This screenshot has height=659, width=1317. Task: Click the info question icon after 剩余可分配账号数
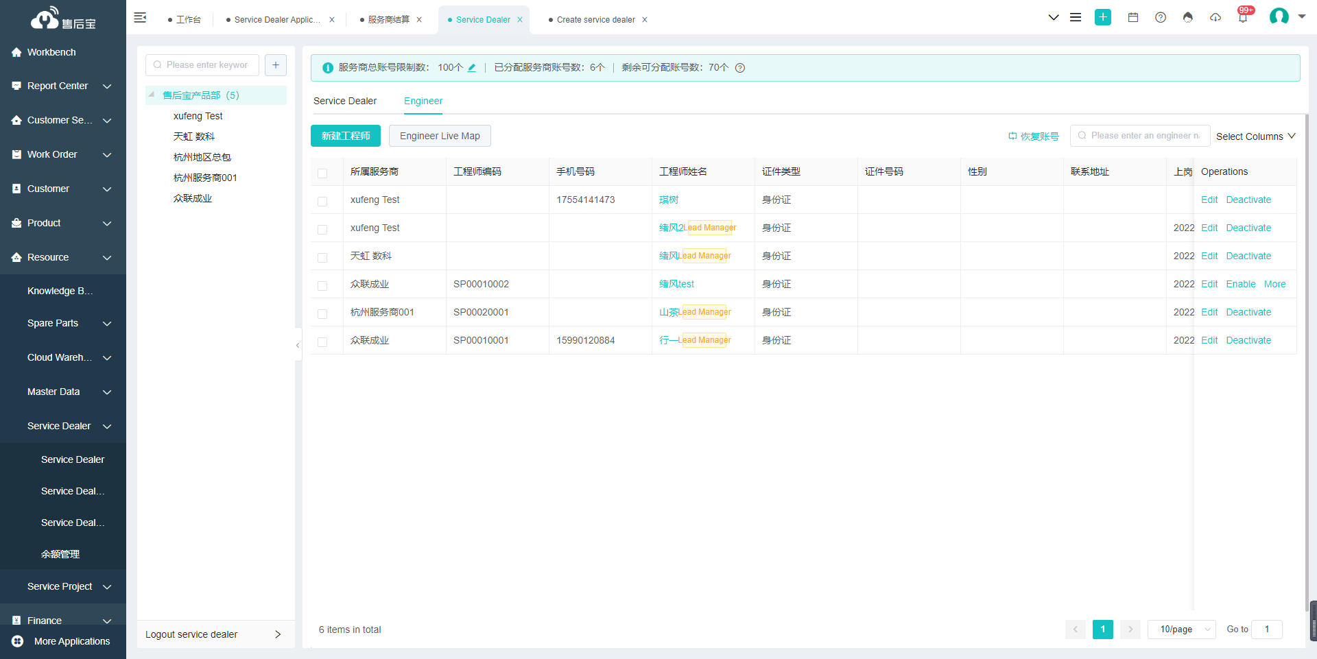(740, 67)
